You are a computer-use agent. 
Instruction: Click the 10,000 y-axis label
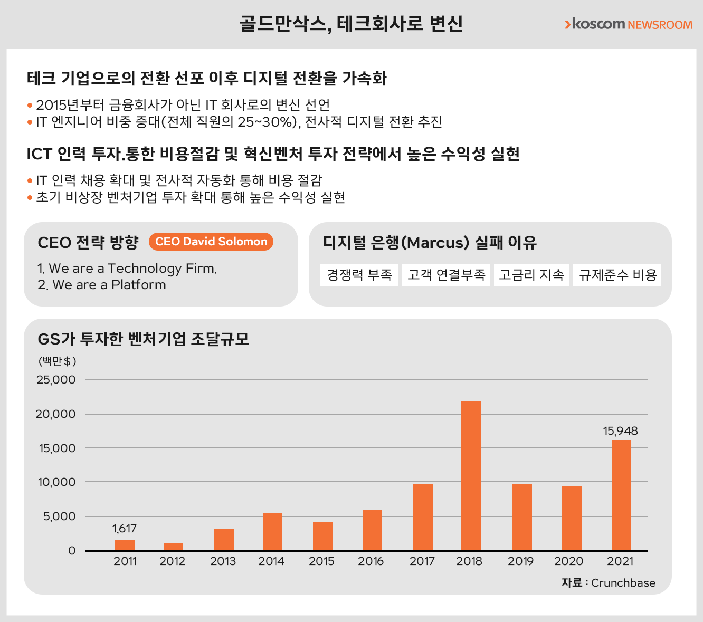pyautogui.click(x=56, y=482)
